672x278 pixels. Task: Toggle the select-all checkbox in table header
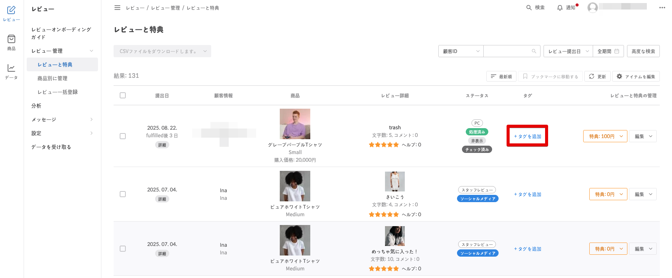[123, 95]
